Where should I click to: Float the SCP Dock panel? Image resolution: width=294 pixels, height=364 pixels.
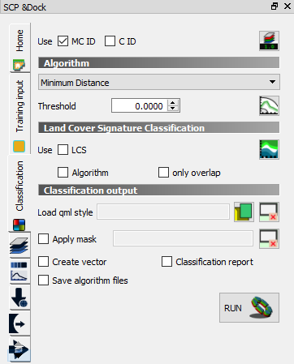pyautogui.click(x=275, y=6)
